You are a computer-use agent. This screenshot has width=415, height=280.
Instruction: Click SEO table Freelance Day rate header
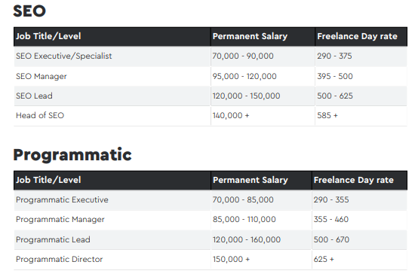pos(358,36)
